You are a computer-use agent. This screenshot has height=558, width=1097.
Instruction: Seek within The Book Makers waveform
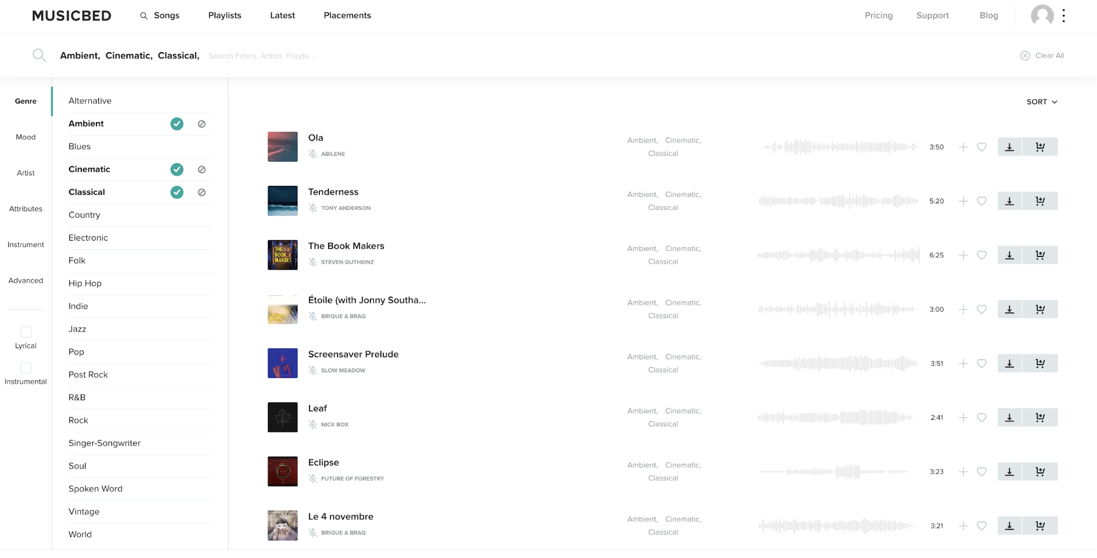coord(839,255)
